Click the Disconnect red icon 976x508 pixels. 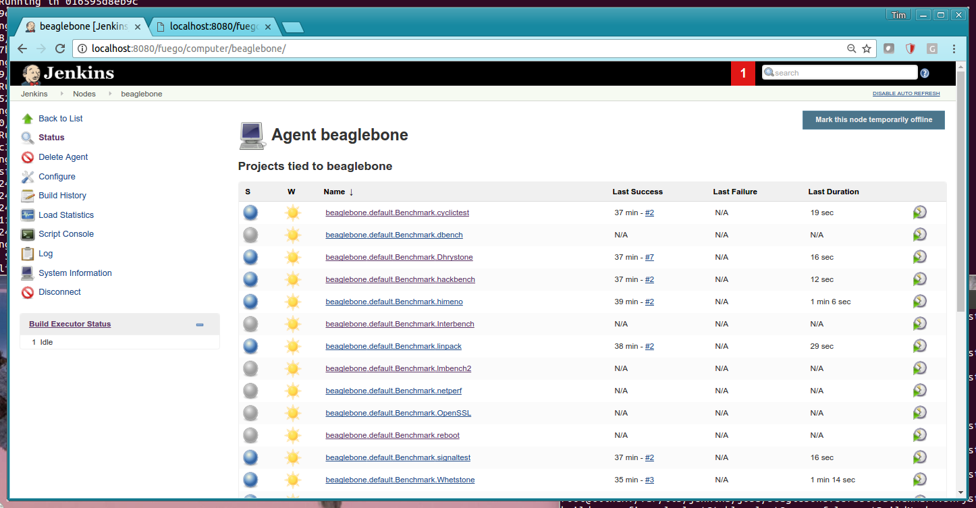(x=28, y=292)
